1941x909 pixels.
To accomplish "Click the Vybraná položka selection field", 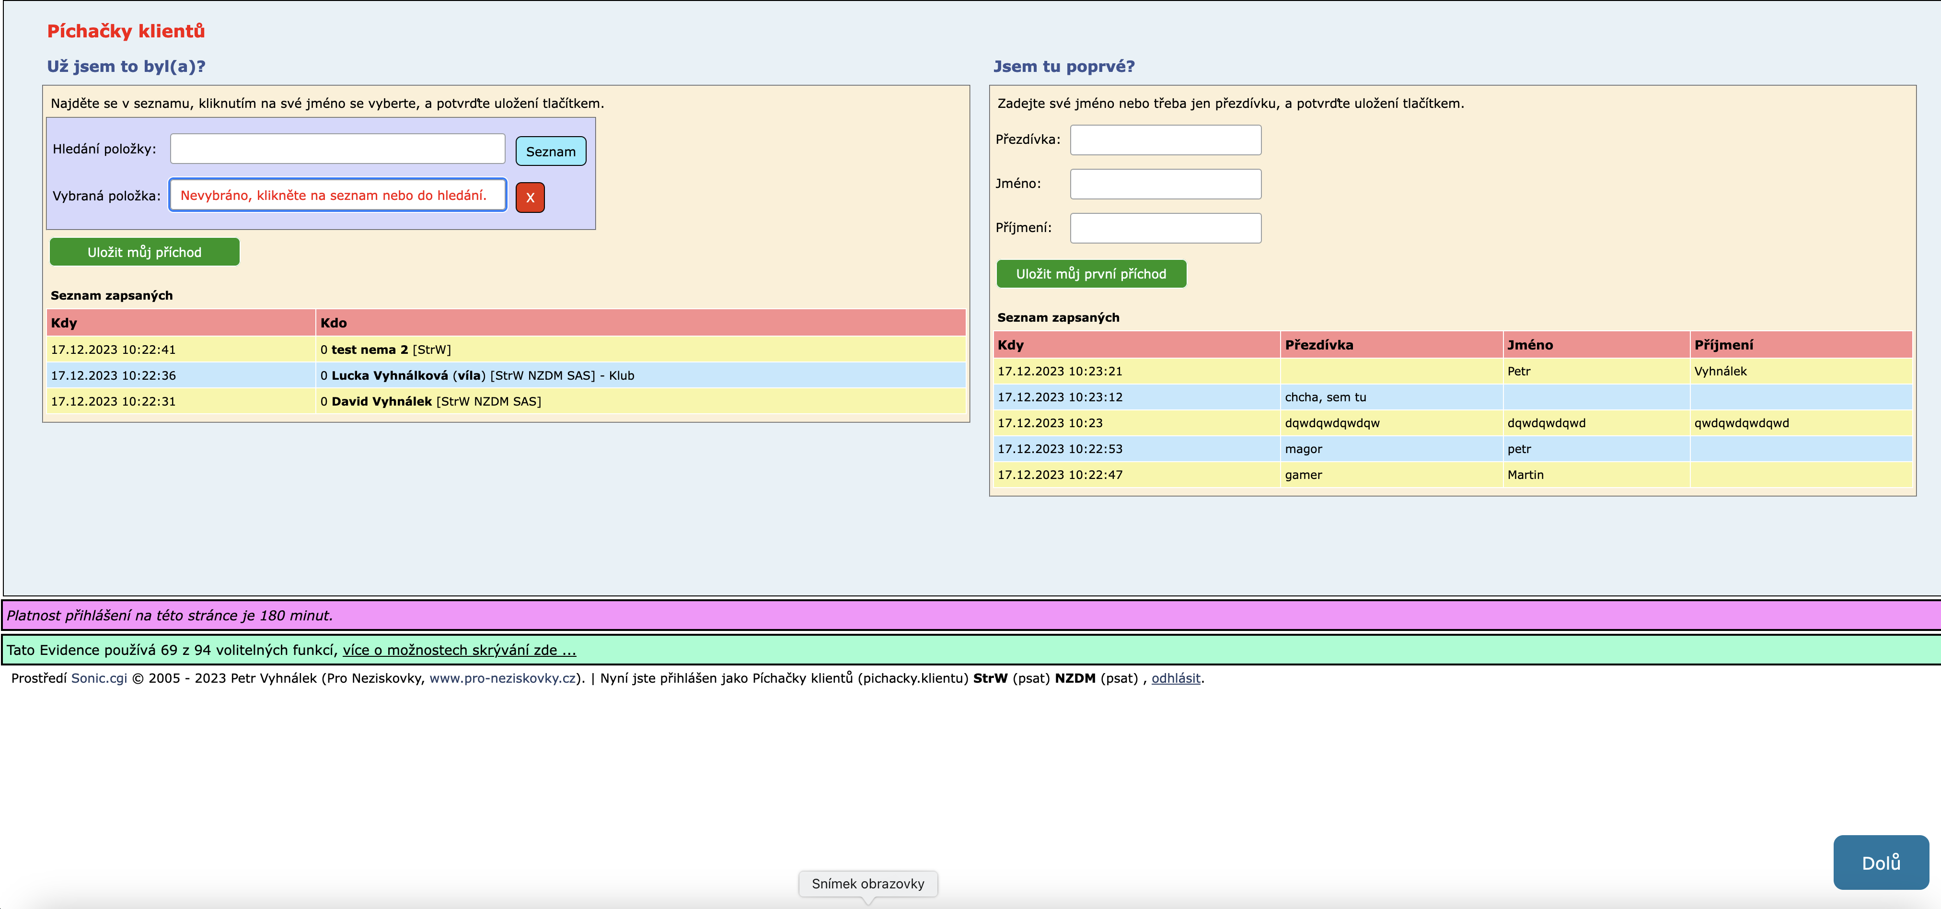I will pos(337,195).
